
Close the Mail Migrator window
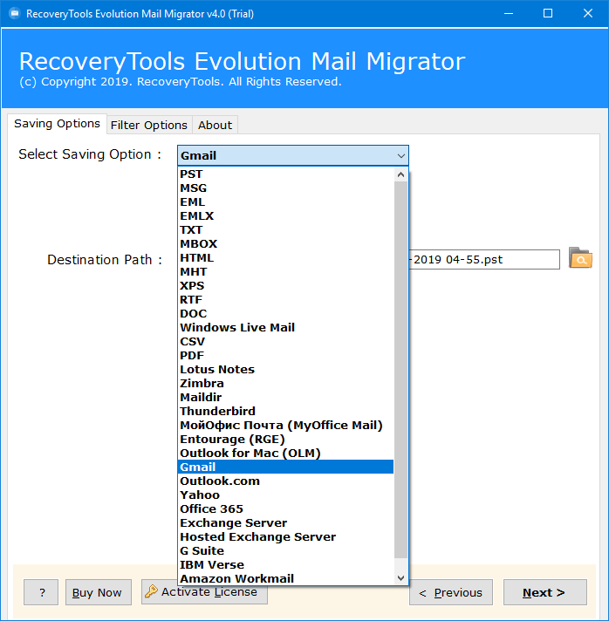pos(588,13)
